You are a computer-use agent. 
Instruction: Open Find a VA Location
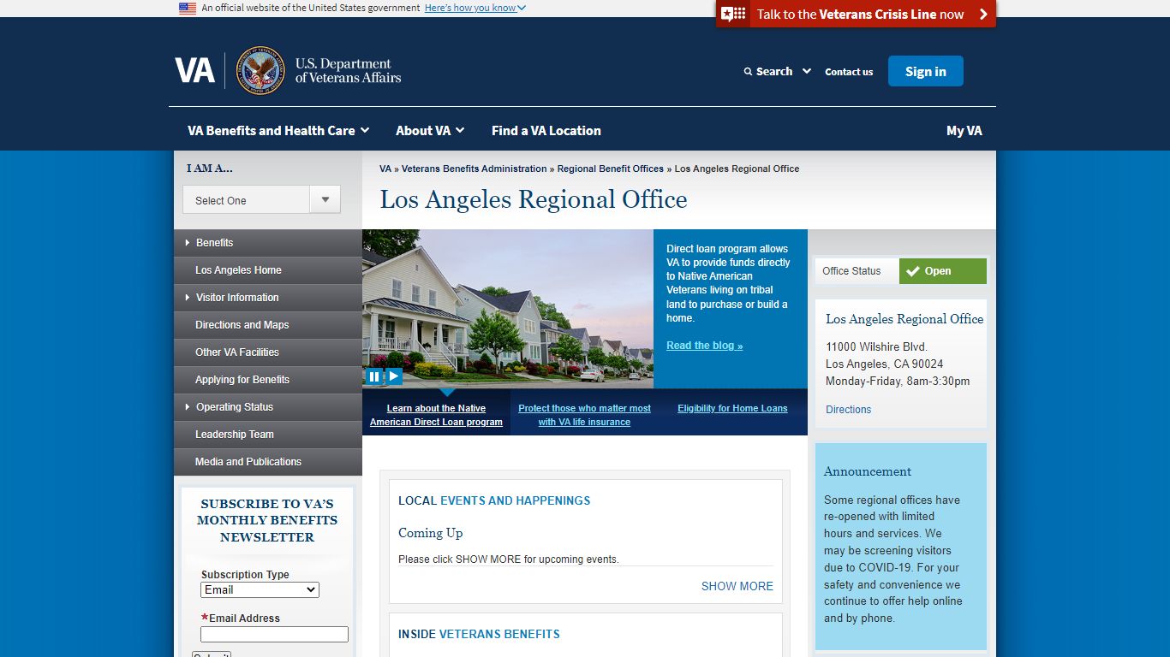[546, 131]
